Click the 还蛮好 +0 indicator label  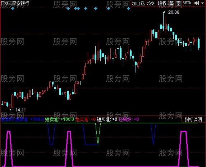pos(129,119)
